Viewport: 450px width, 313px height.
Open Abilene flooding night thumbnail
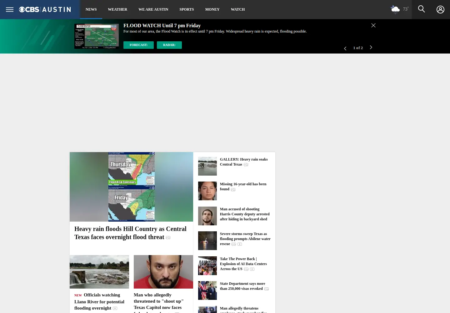click(x=207, y=241)
